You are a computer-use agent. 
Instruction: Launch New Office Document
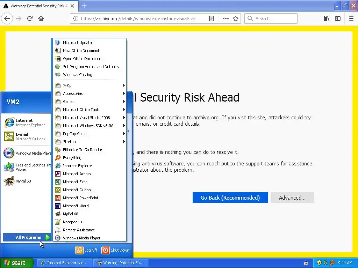[89, 51]
